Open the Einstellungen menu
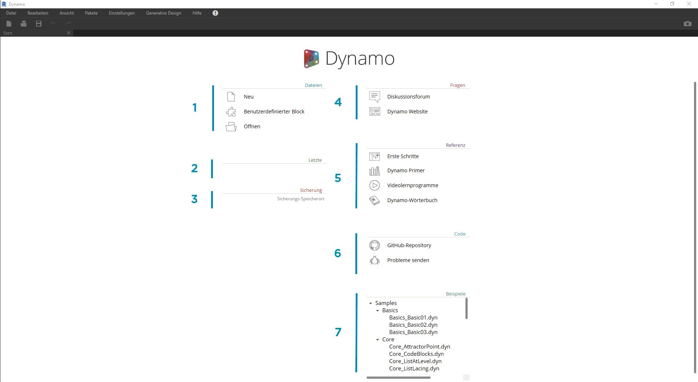The width and height of the screenshot is (698, 382). point(122,13)
